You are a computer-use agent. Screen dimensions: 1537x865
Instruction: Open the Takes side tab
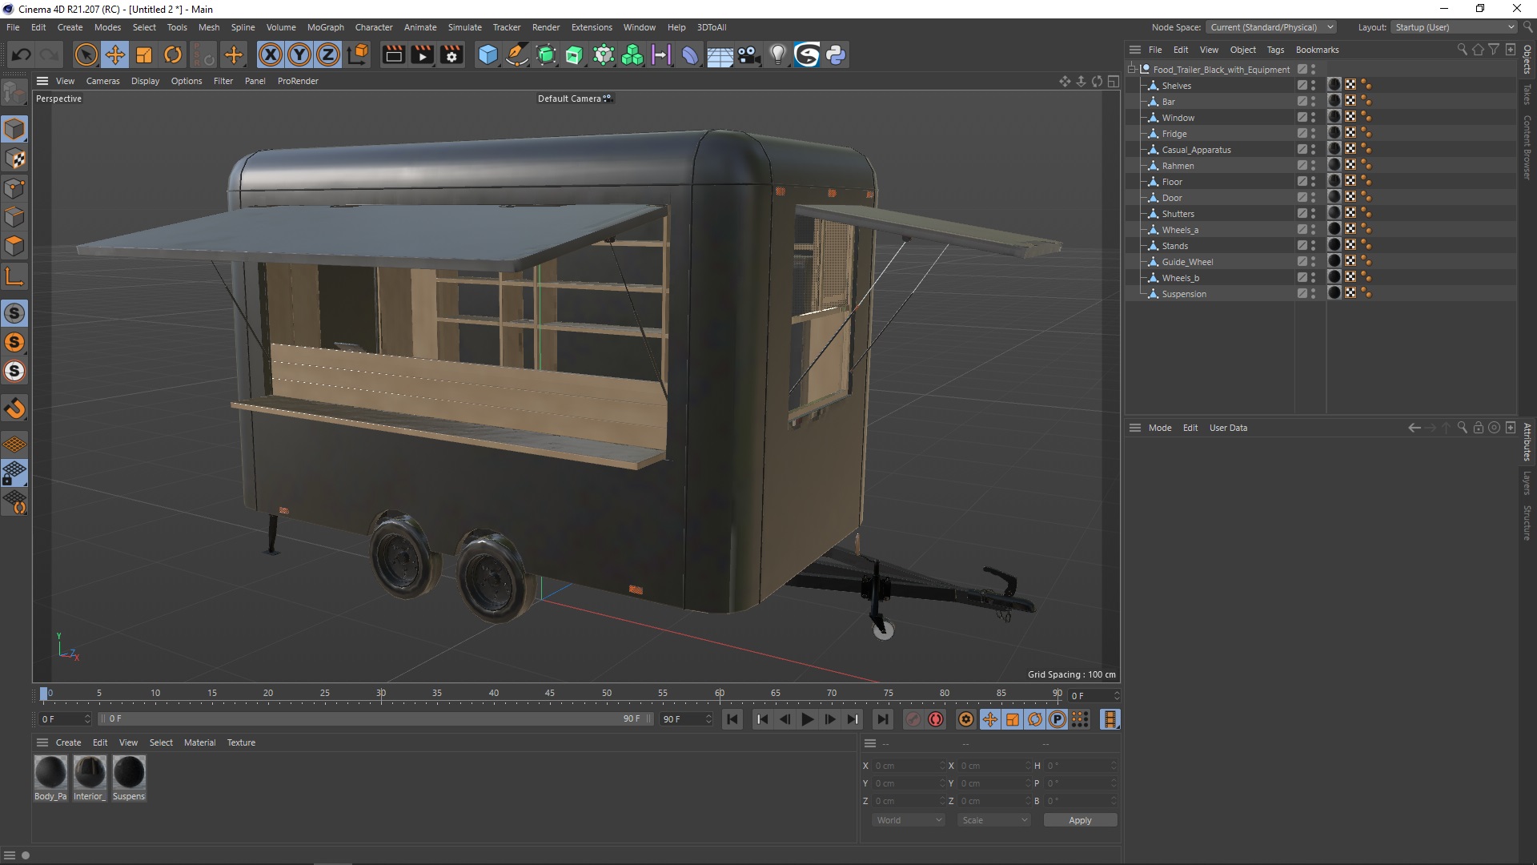pyautogui.click(x=1527, y=95)
